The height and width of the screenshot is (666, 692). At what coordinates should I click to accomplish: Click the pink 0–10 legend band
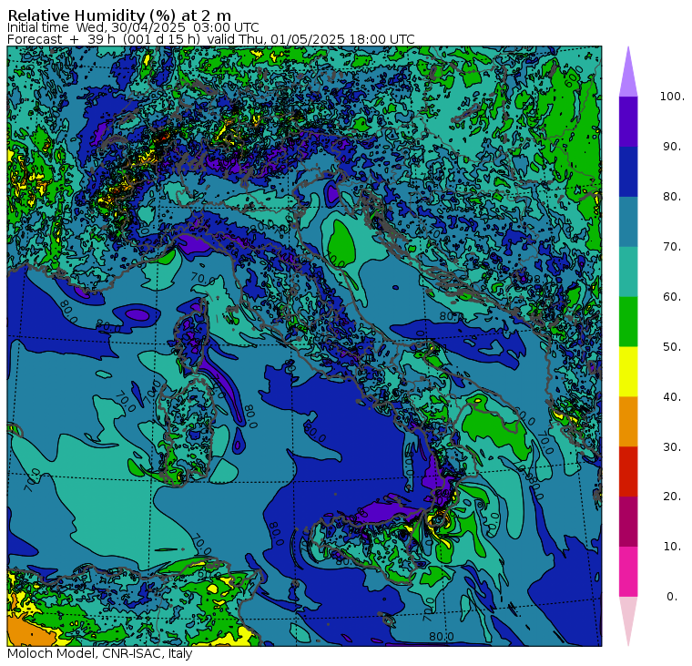[x=628, y=571]
